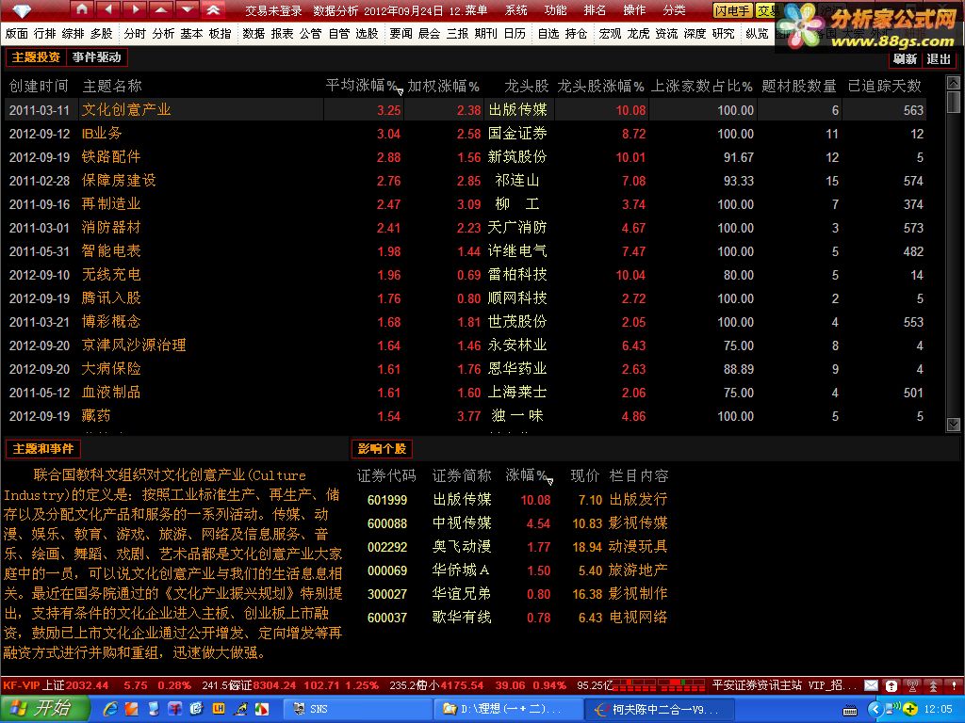
Task: Sort by 平均涨幅% column arrow
Action: tap(400, 91)
